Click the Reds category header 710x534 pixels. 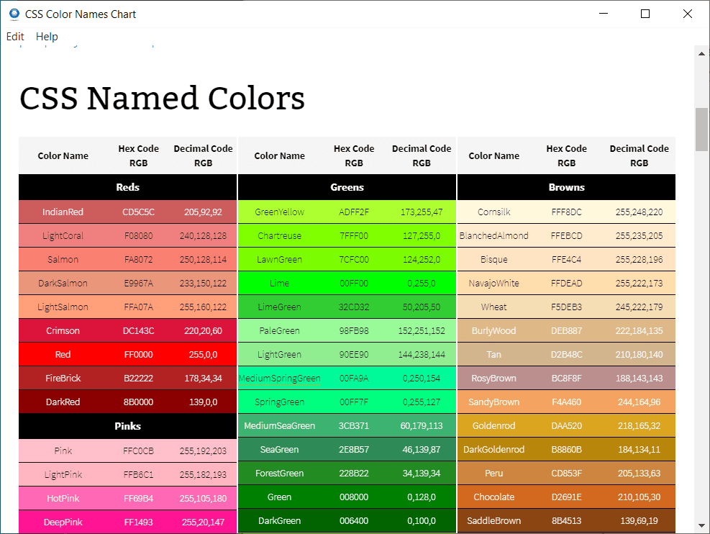point(127,187)
